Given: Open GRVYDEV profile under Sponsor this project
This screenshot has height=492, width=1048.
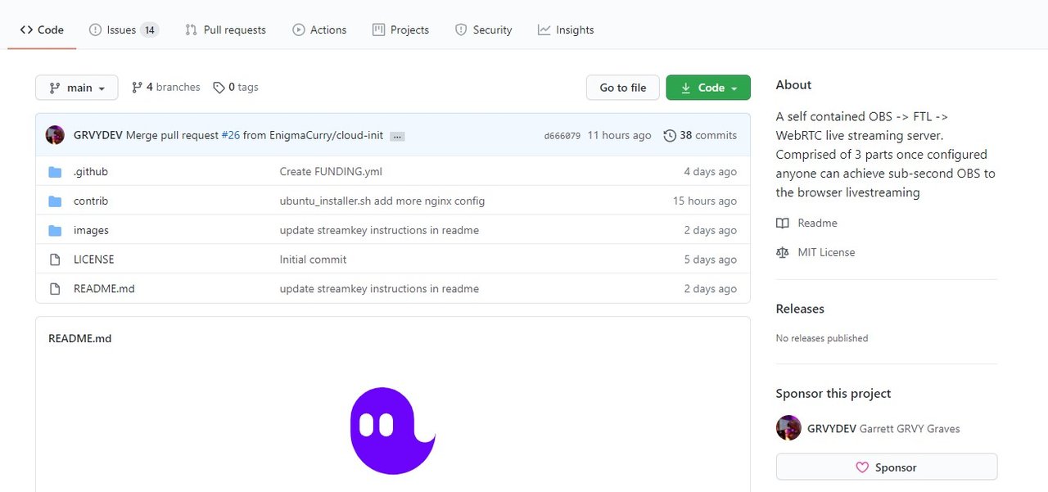Looking at the screenshot, I should [x=832, y=428].
